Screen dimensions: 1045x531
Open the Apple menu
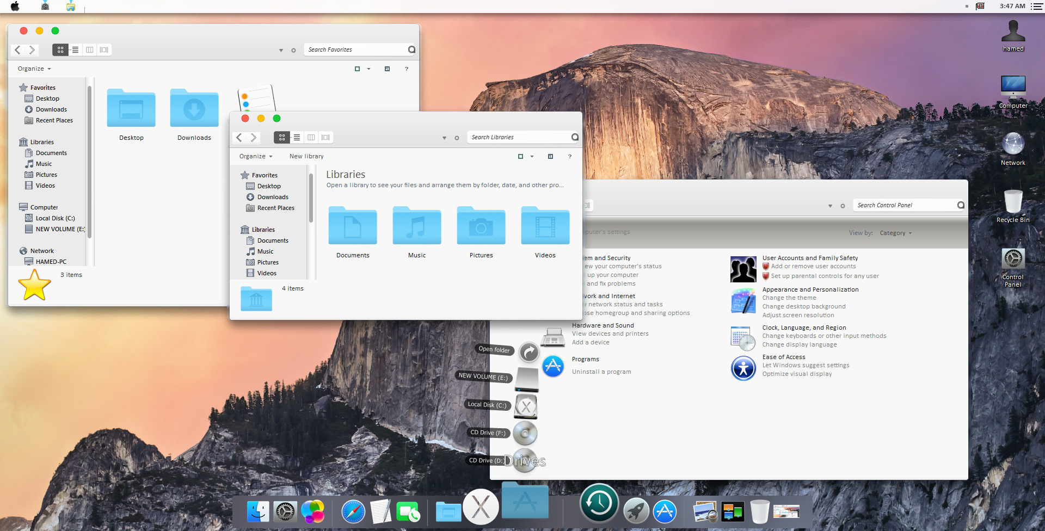15,6
